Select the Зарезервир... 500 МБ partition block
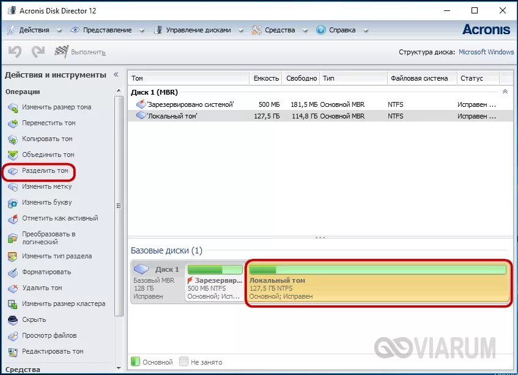This screenshot has width=518, height=375. (215, 282)
